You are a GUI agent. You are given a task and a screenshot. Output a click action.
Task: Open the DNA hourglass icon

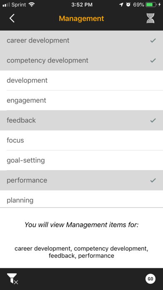pyautogui.click(x=151, y=18)
